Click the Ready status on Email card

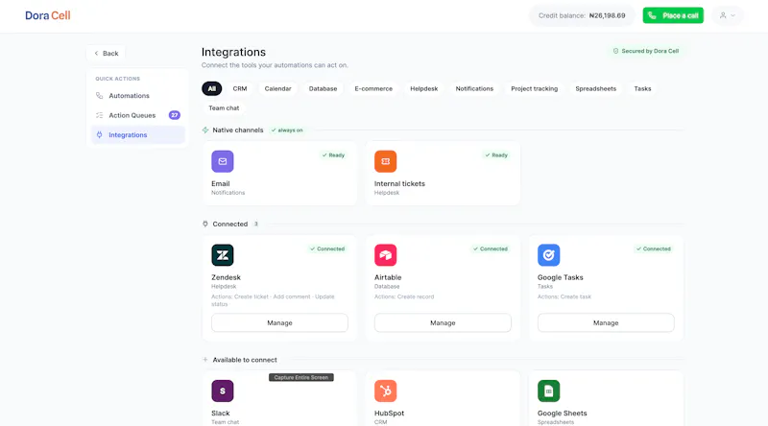[333, 155]
